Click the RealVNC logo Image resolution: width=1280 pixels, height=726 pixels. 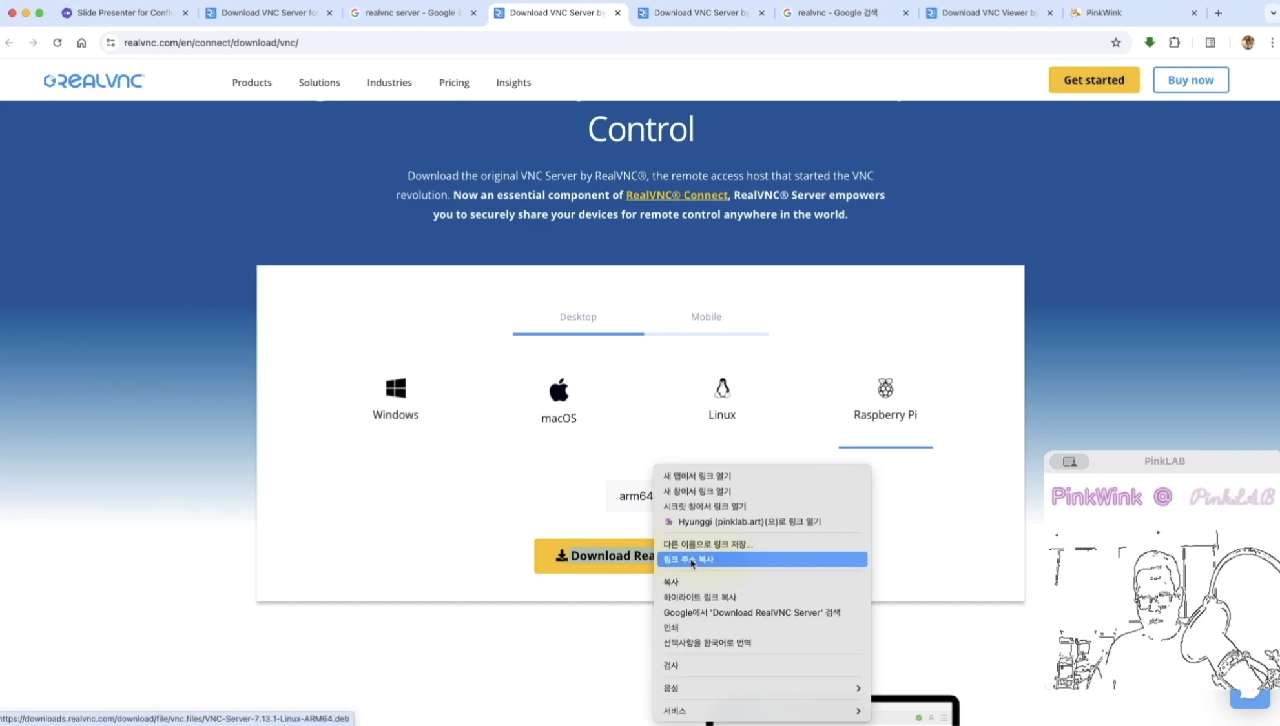(94, 81)
